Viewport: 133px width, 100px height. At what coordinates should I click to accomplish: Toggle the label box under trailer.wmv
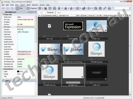click(91, 83)
